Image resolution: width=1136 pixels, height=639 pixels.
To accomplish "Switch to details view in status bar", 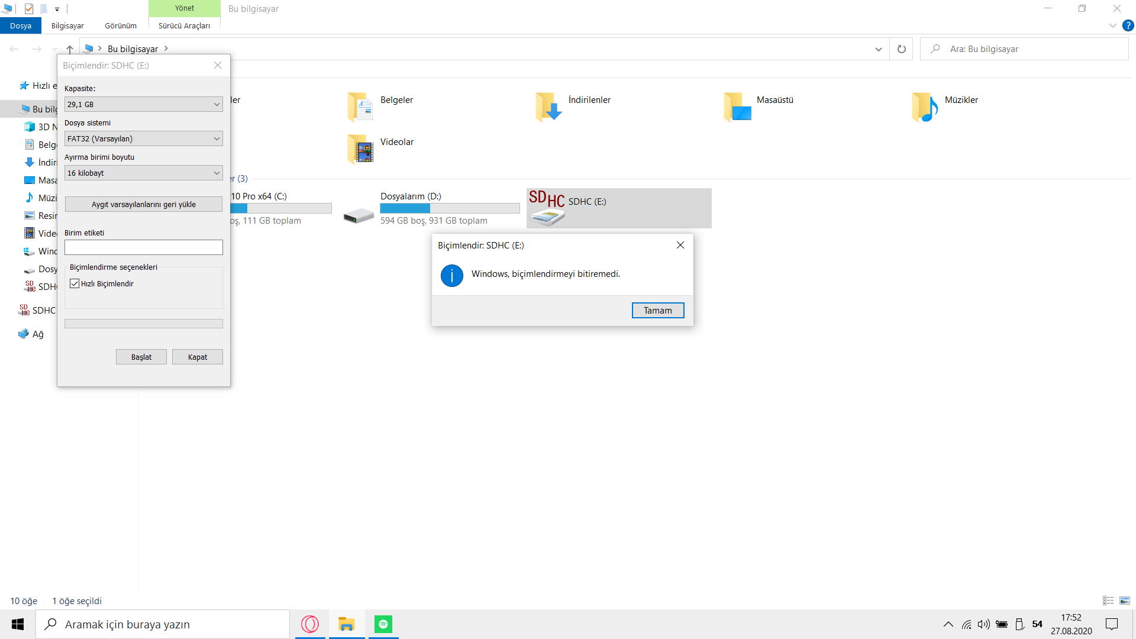I will coord(1108,601).
